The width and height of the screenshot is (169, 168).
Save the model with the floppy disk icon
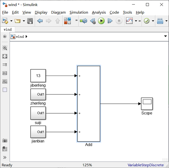(x=30, y=21)
